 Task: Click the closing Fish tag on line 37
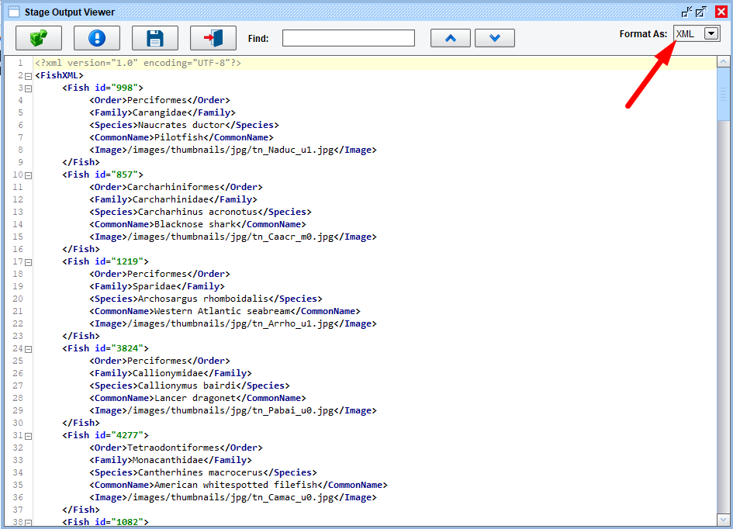pos(81,510)
